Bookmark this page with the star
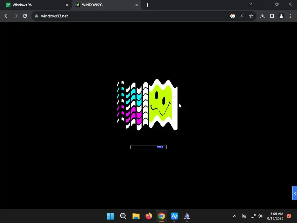This screenshot has width=297, height=223. (x=251, y=16)
